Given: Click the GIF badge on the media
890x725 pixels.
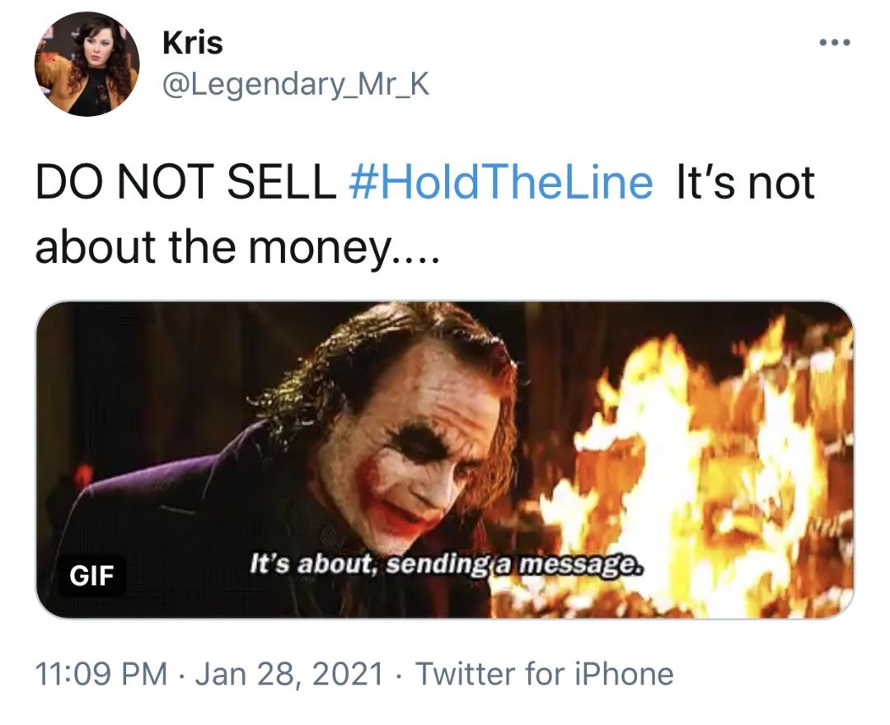Looking at the screenshot, I should (91, 574).
